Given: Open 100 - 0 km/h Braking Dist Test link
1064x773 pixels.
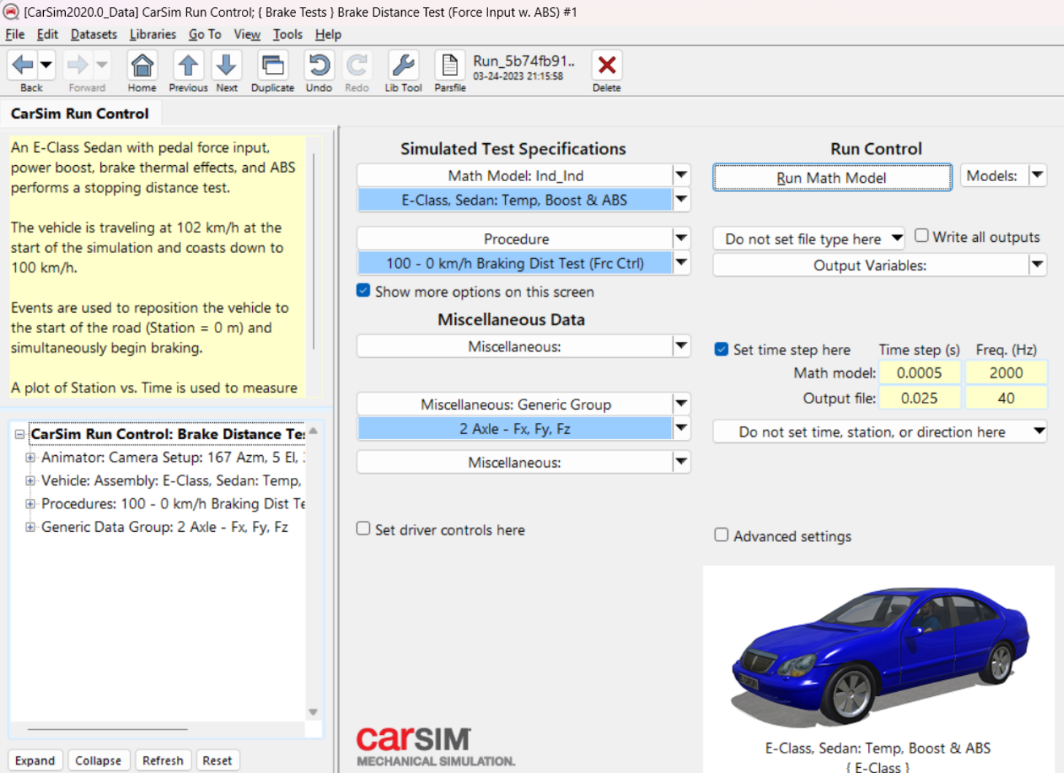Looking at the screenshot, I should click(x=514, y=263).
